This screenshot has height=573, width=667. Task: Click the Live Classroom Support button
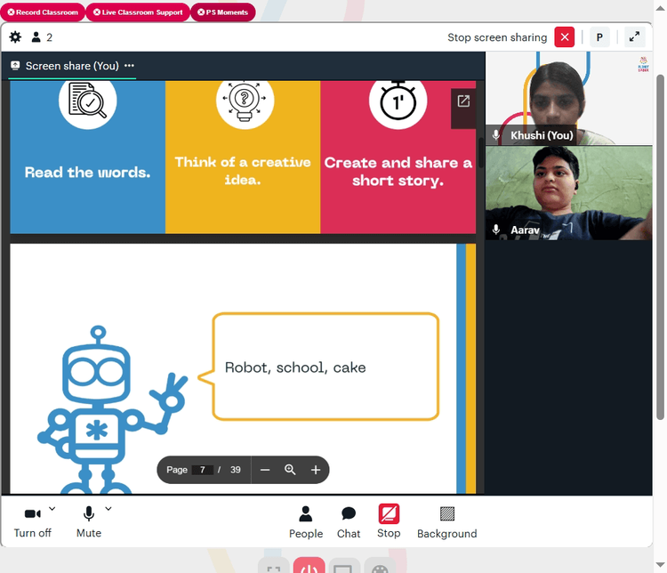[x=138, y=12]
